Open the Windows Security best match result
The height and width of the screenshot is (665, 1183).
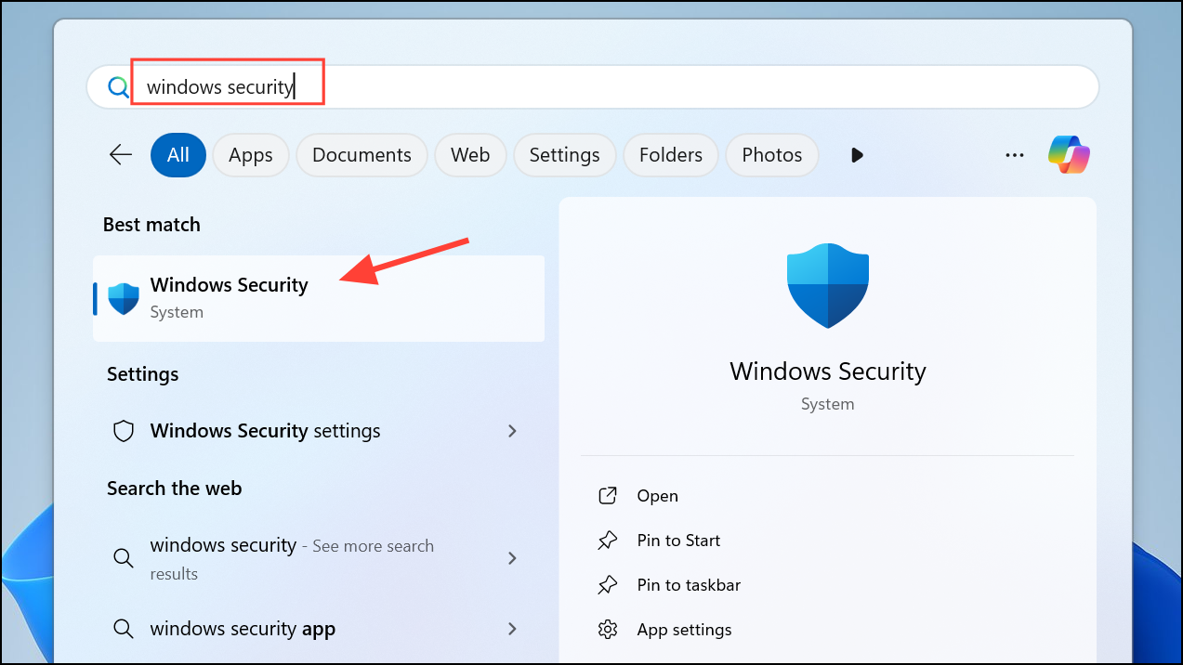point(319,298)
